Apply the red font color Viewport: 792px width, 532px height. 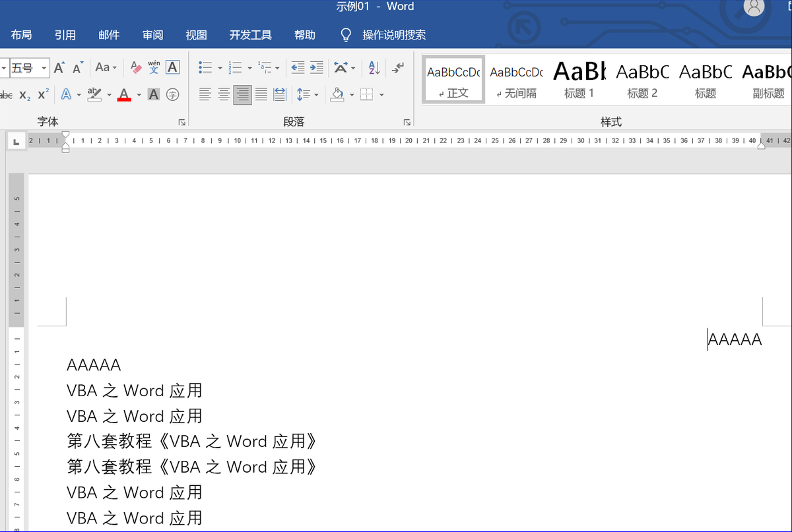(124, 95)
